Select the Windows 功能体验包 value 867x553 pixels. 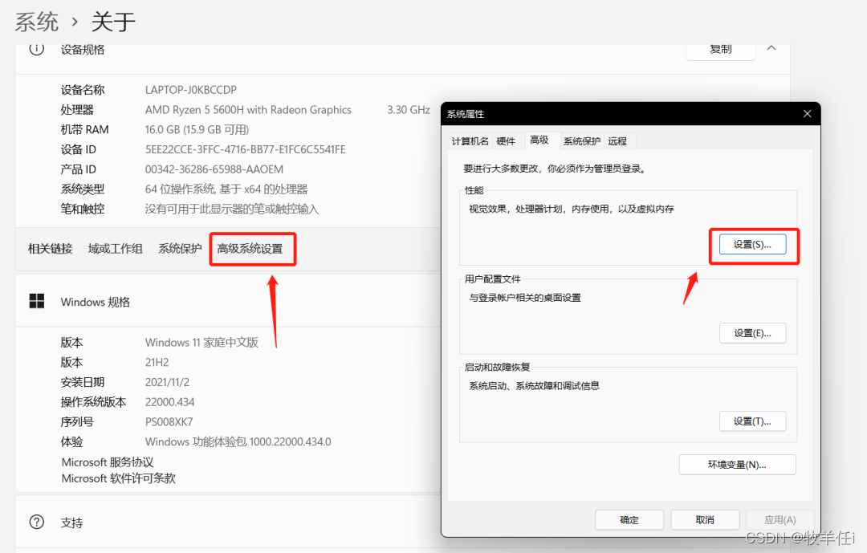tap(238, 442)
